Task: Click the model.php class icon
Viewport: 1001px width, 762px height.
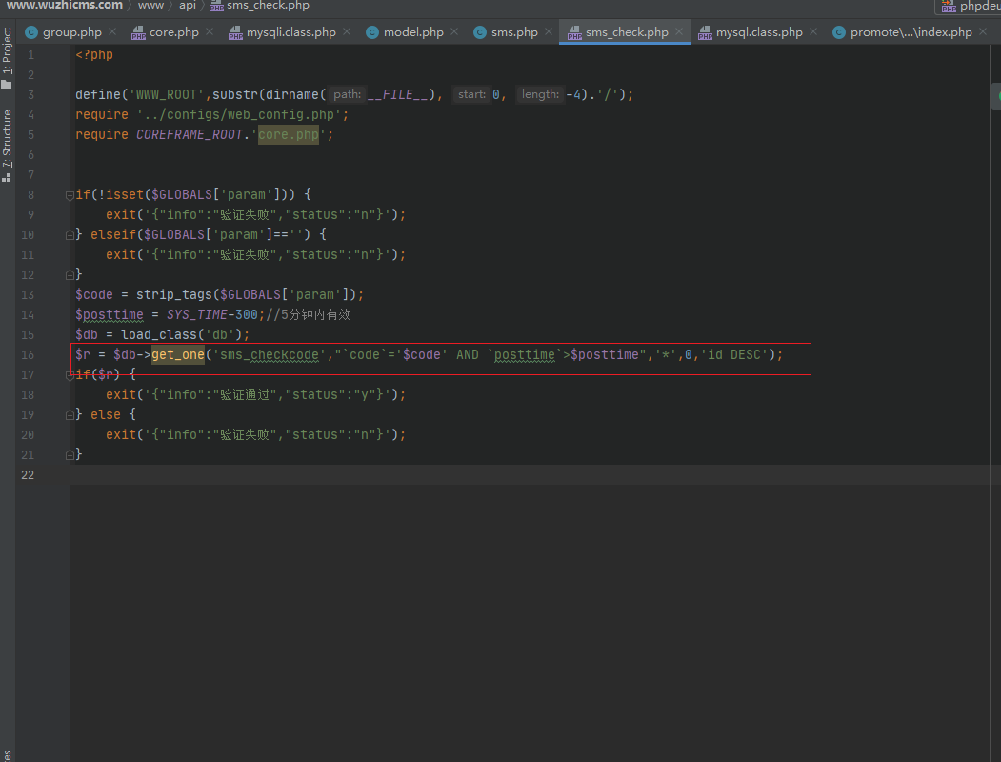Action: (372, 32)
